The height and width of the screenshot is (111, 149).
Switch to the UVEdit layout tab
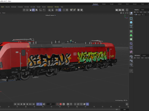(x=120, y=4)
